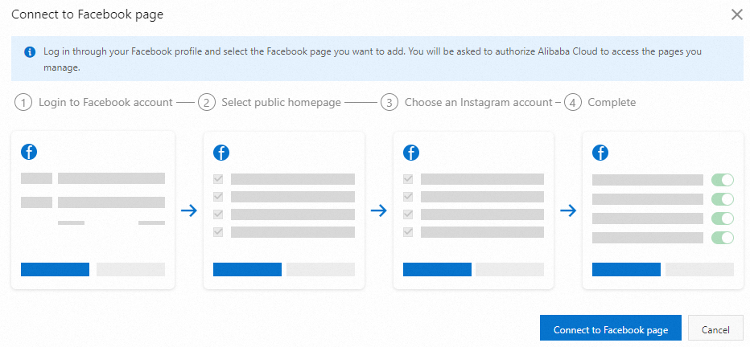Select step 1 Login to Facebook account
The width and height of the screenshot is (750, 347).
tap(94, 103)
